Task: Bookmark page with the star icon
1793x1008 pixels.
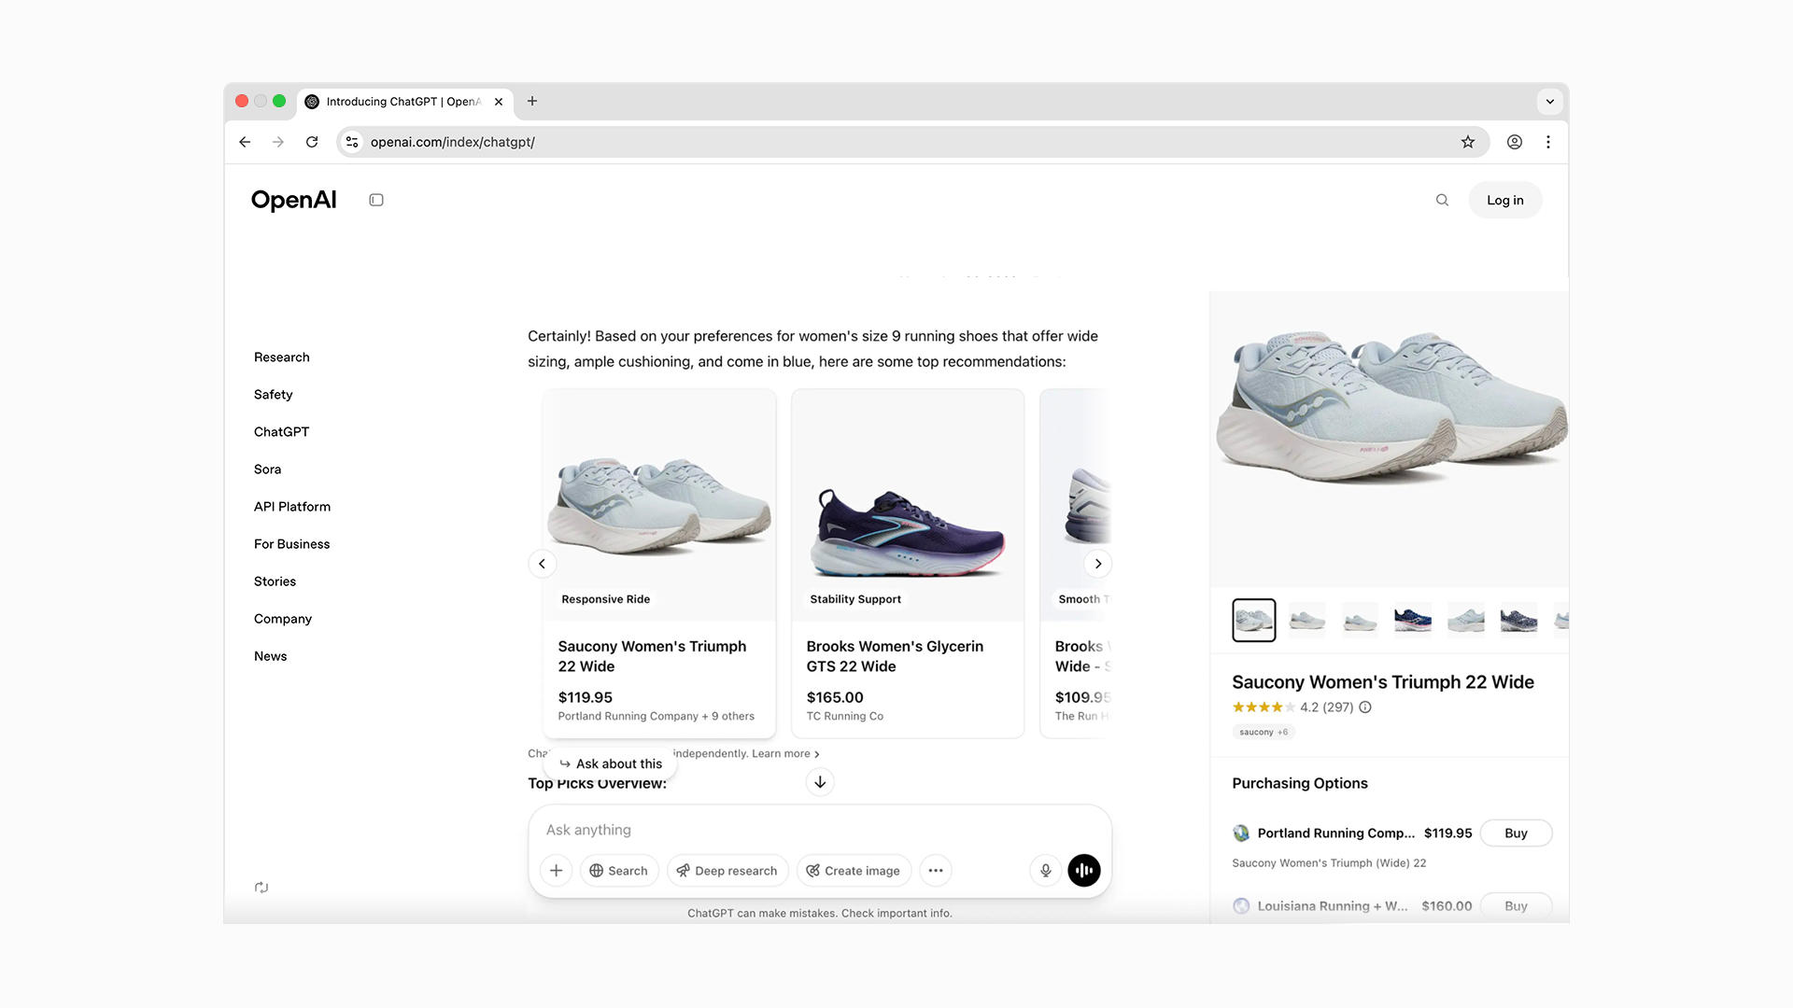Action: click(x=1468, y=142)
